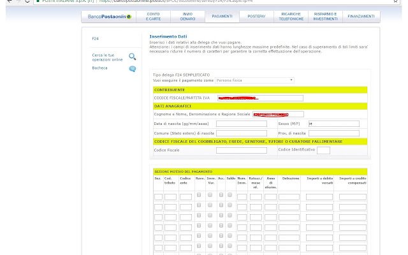This screenshot has height=255, width=408.
Task: Click the Tipo delega F24 SEMPLIFICATO text
Action: pyautogui.click(x=181, y=75)
